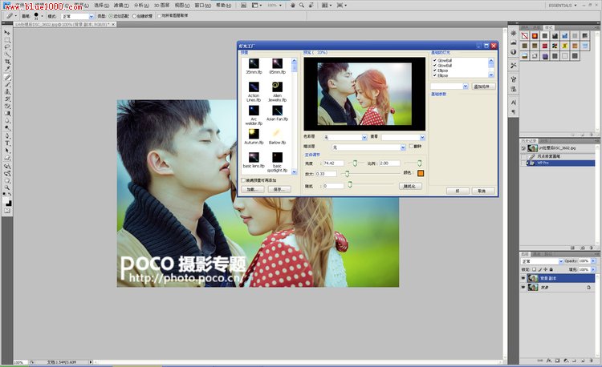Click the Save (保存...) button
This screenshot has height=367, width=602.
[279, 189]
